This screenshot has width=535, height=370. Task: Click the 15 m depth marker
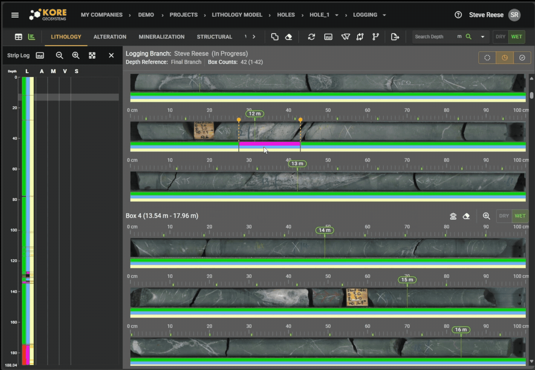point(407,280)
